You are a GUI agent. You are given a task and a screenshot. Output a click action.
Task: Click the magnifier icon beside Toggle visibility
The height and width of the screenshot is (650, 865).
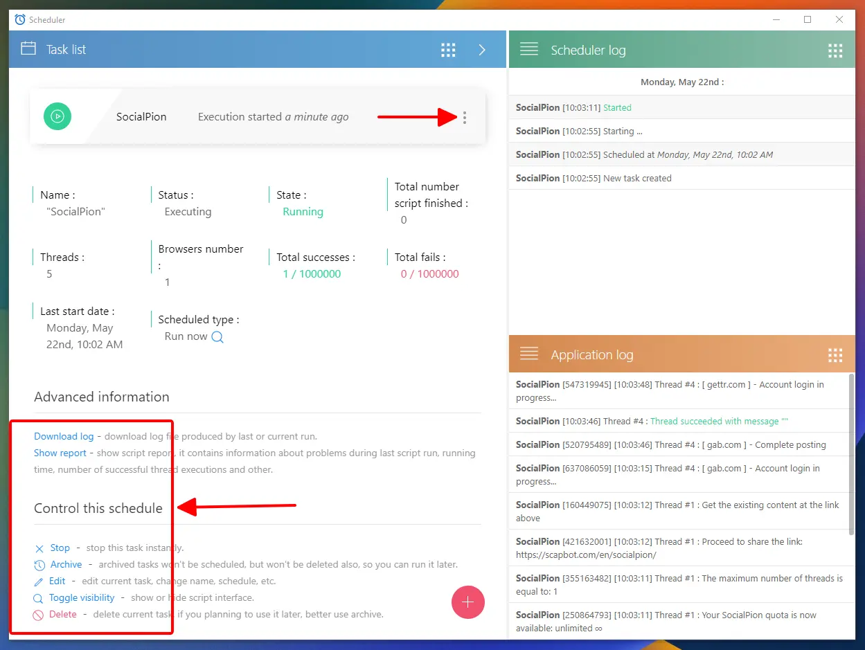click(39, 598)
